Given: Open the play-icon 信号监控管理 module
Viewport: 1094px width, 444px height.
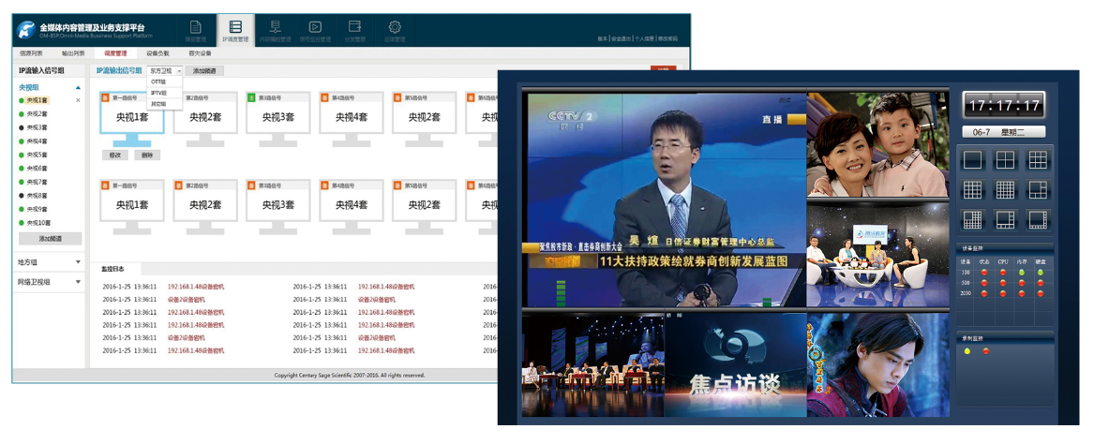Looking at the screenshot, I should click(x=316, y=30).
